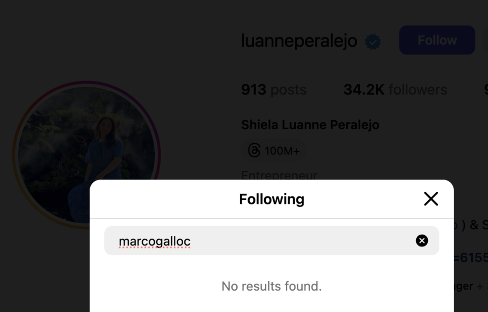This screenshot has height=312, width=488.
Task: Click the word posts next to 913
Action: coord(288,90)
